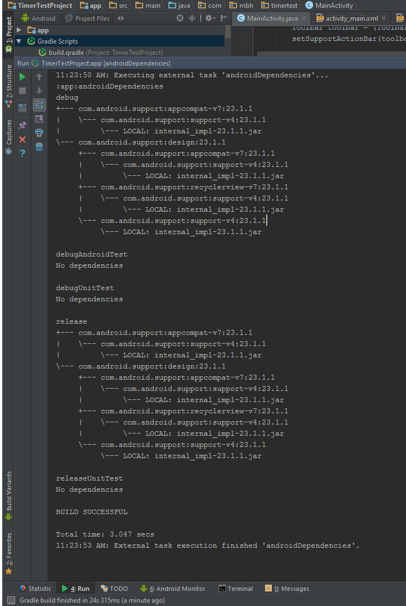Click the src breadcrumb
Viewport: 406px width, 606px height.
[119, 6]
